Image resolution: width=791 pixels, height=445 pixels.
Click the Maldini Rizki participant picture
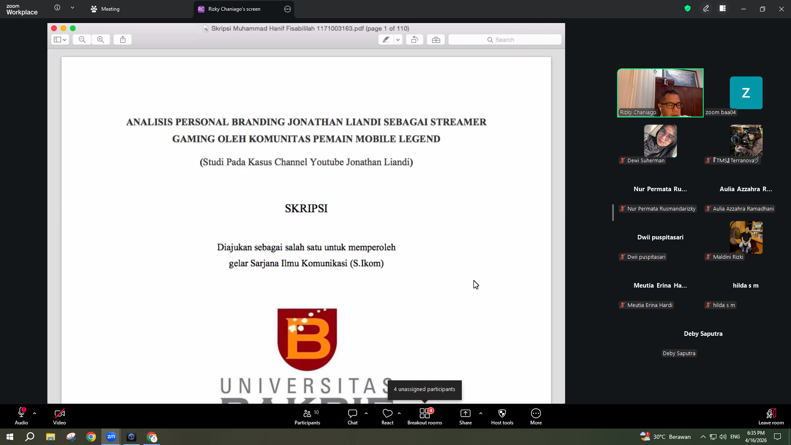(x=746, y=237)
